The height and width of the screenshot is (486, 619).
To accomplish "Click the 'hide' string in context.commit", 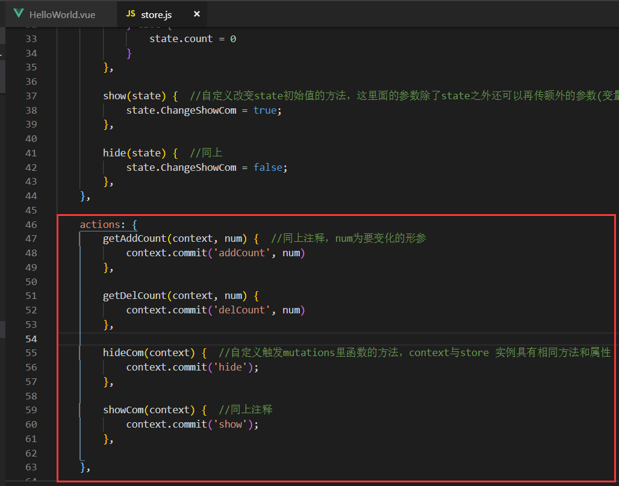I will tap(230, 368).
